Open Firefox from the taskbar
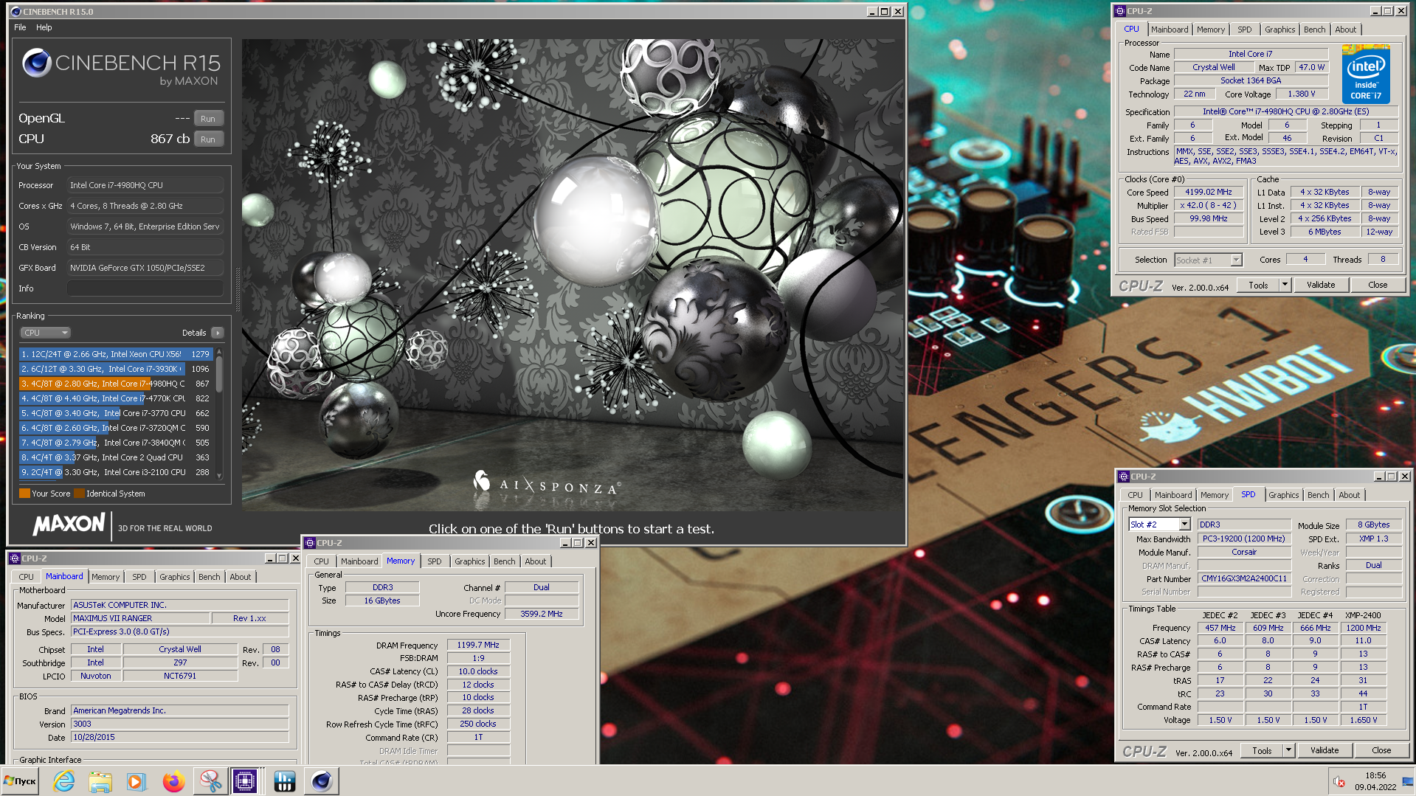 point(173,781)
